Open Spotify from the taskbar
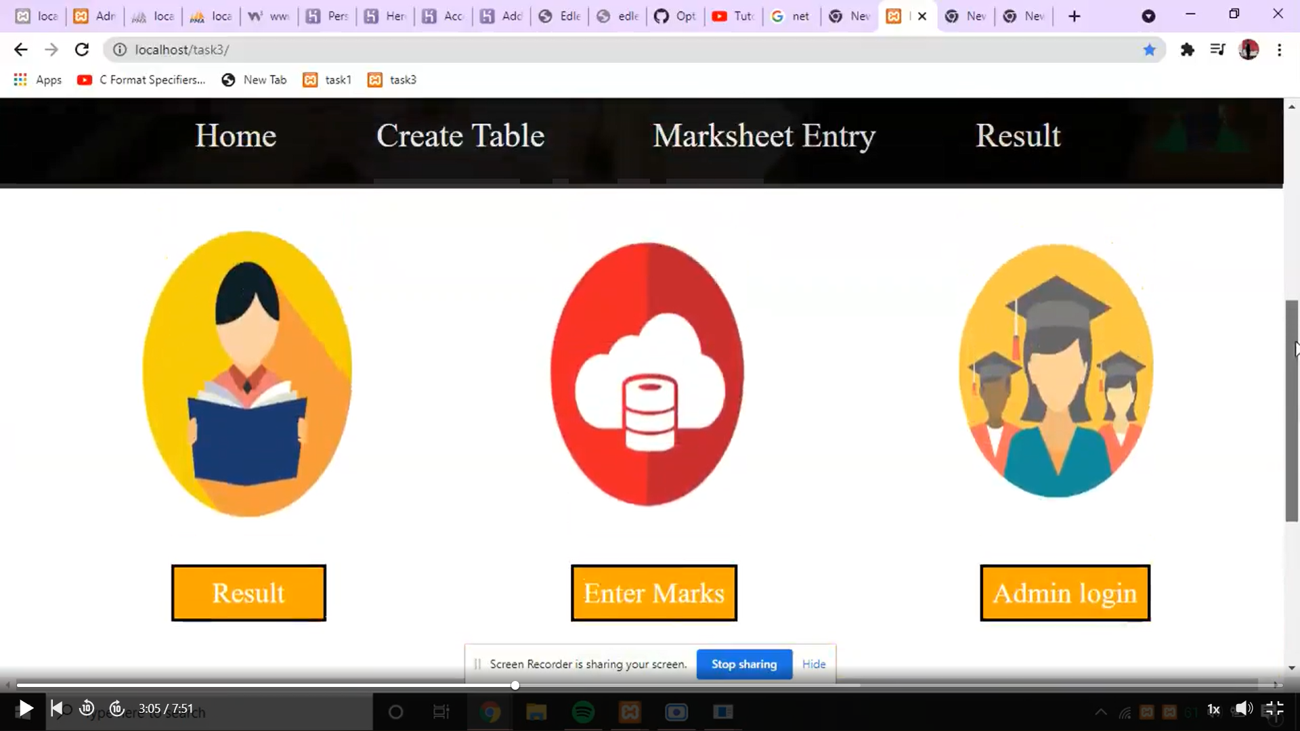Image resolution: width=1300 pixels, height=731 pixels. 583,712
